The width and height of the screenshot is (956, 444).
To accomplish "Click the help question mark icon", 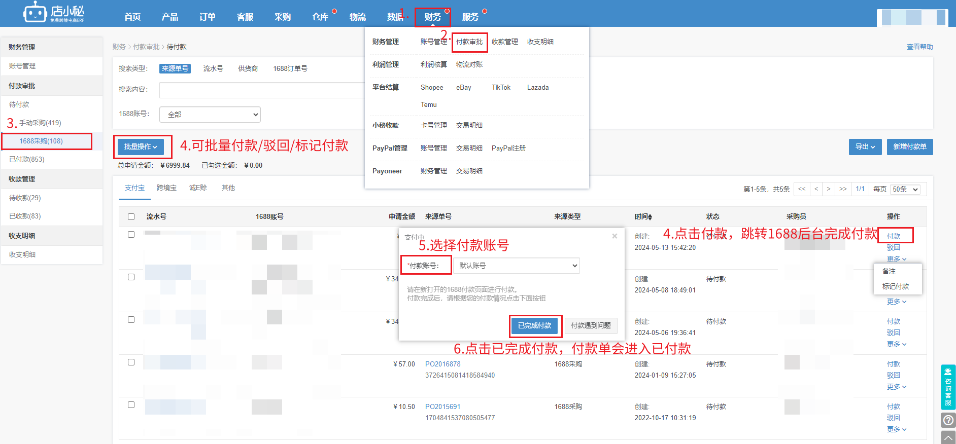I will pyautogui.click(x=948, y=420).
